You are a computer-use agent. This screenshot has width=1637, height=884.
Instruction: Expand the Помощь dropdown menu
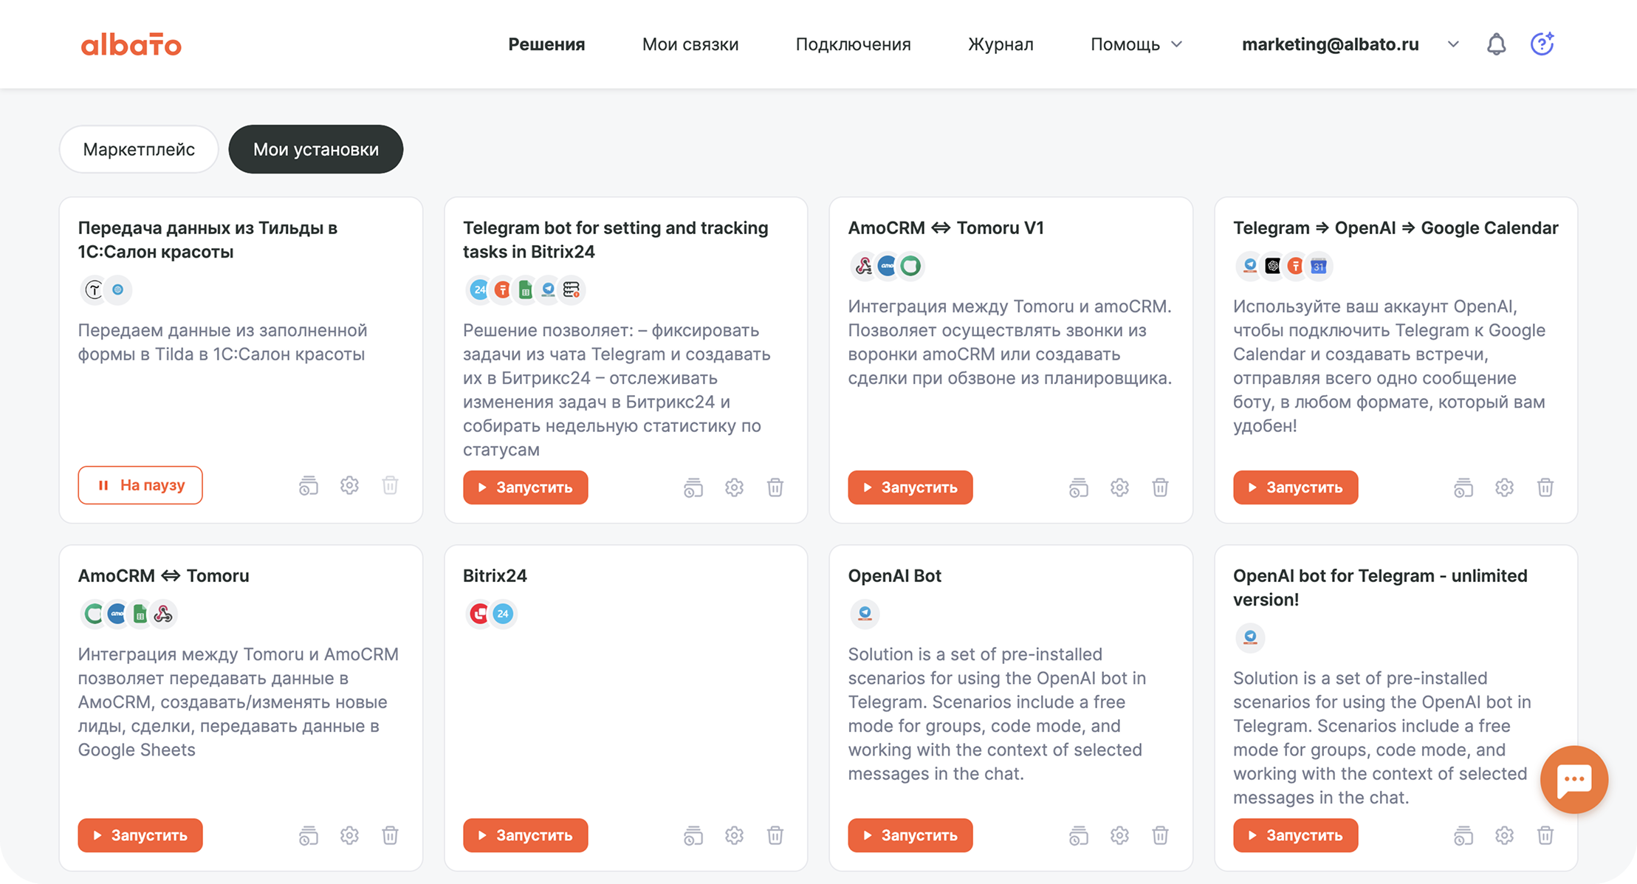coord(1136,44)
